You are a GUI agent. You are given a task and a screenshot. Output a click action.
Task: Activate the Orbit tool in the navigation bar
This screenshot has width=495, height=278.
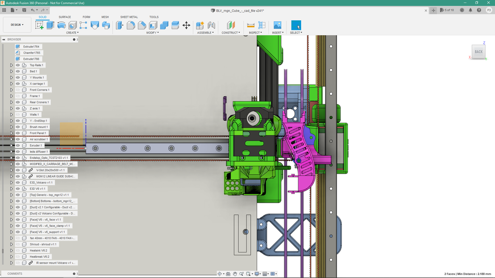click(219, 274)
